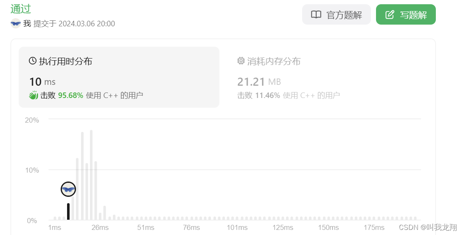Click the 95.68% beat percentage
Image resolution: width=463 pixels, height=235 pixels.
pos(70,95)
